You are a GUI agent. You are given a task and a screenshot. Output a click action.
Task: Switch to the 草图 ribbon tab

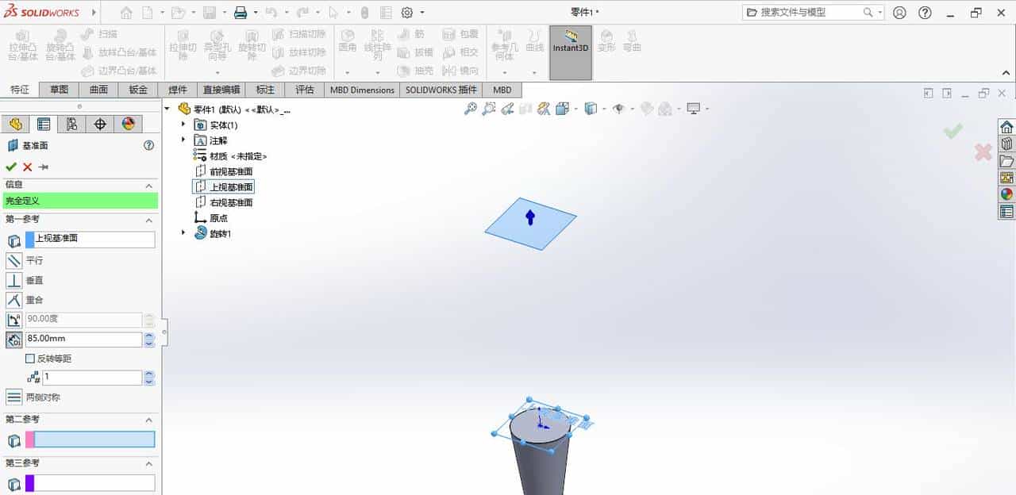59,90
